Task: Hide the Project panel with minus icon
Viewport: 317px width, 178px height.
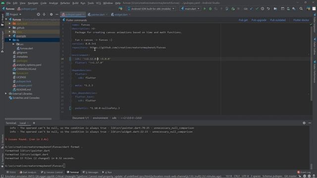Action: [x=57, y=14]
